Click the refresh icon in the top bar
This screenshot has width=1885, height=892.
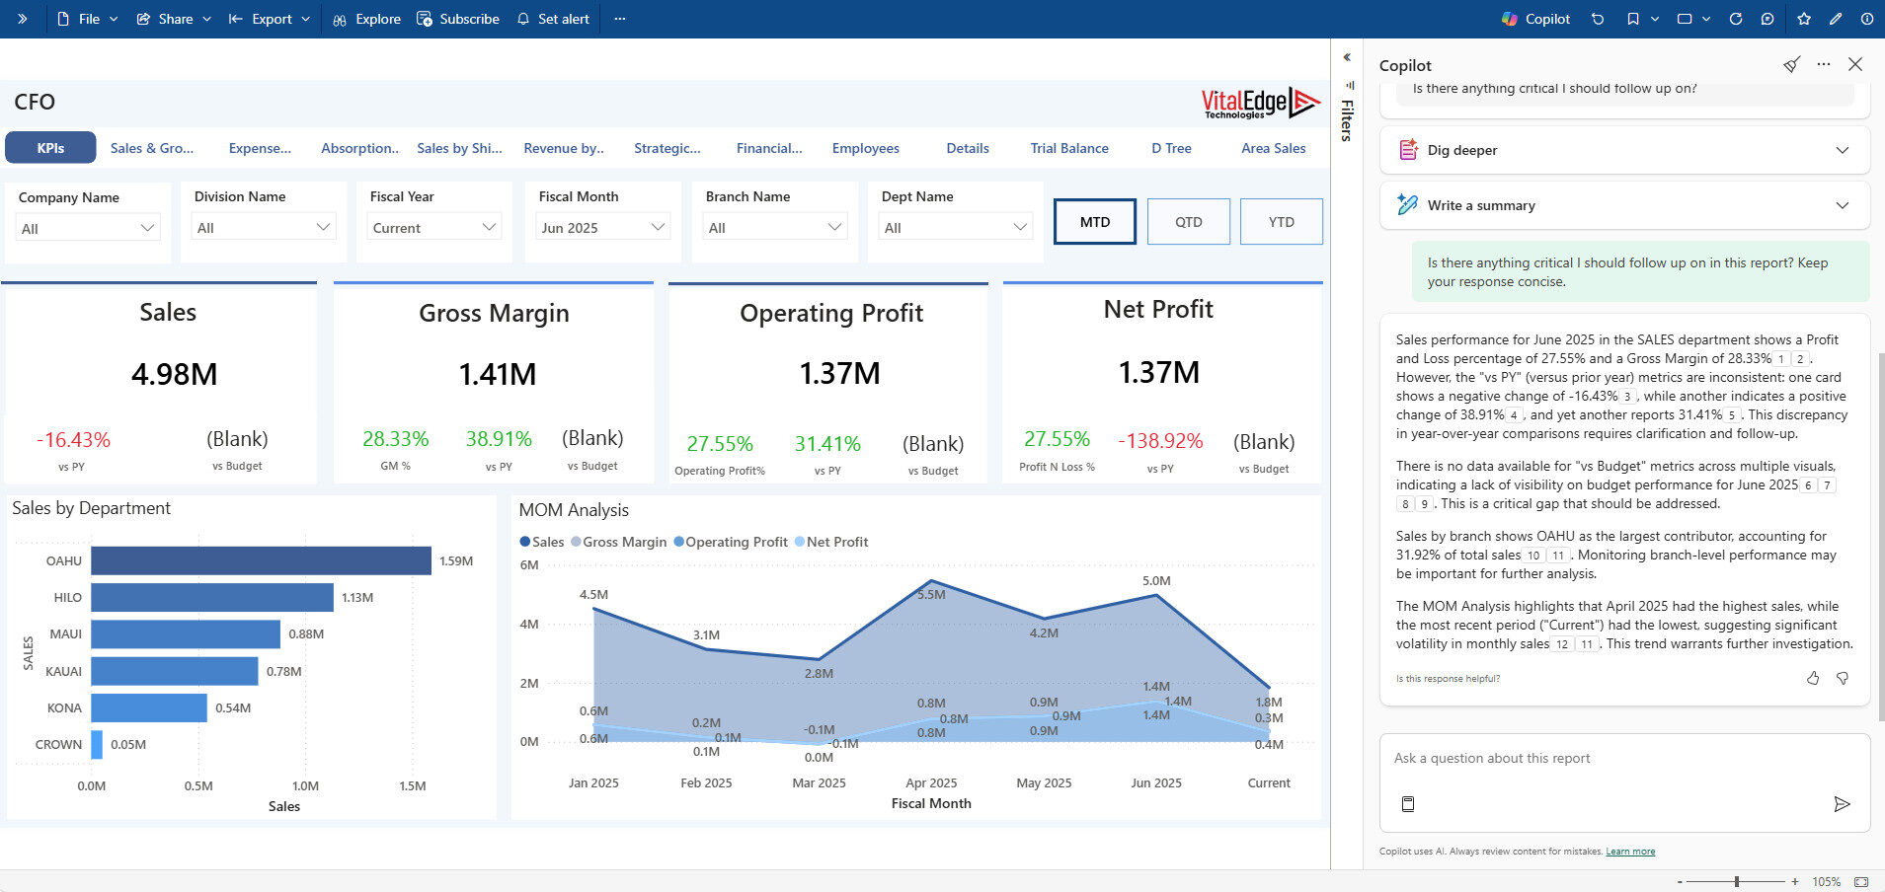pyautogui.click(x=1735, y=18)
